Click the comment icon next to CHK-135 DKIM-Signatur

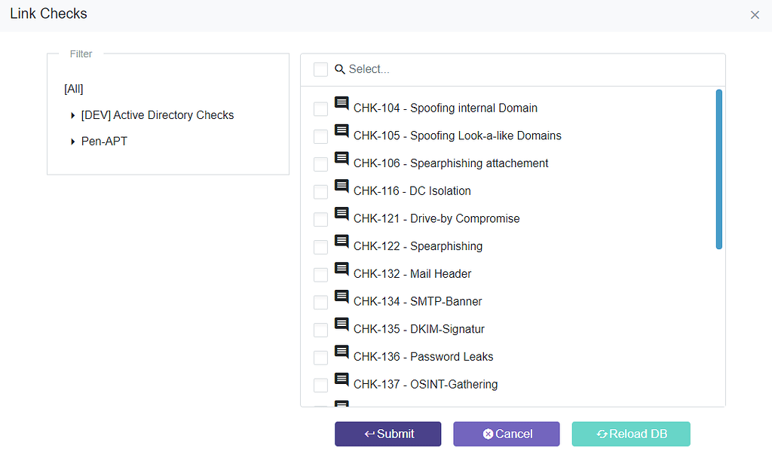click(341, 324)
